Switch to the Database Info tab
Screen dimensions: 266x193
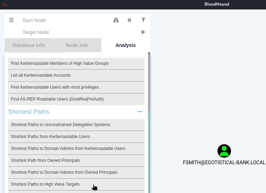[29, 45]
